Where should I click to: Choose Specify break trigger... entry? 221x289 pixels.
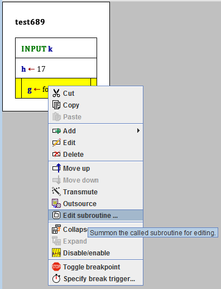click(x=95, y=278)
